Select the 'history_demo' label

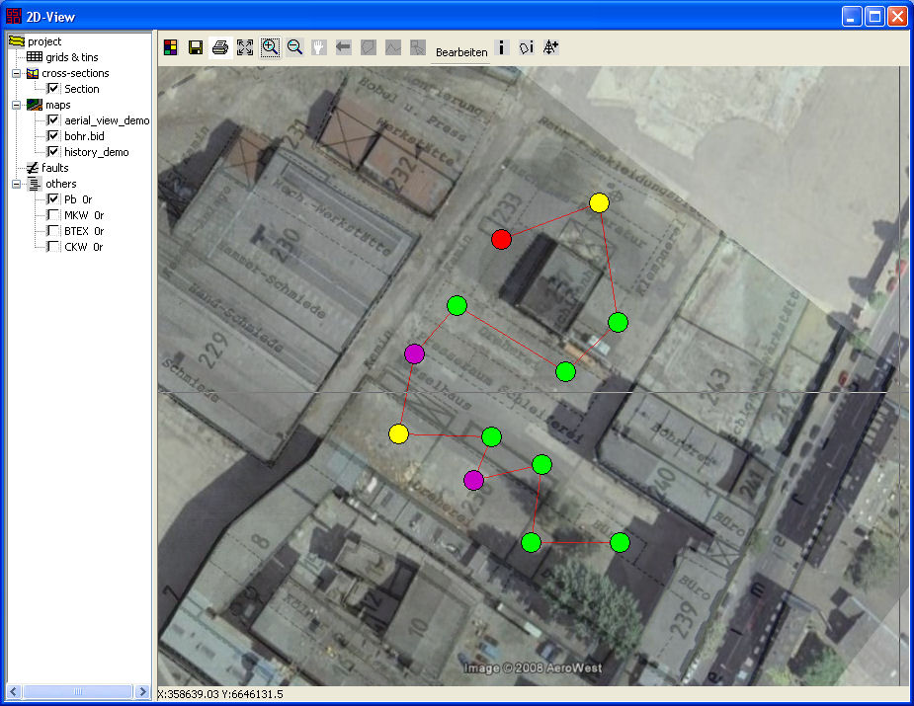[96, 152]
